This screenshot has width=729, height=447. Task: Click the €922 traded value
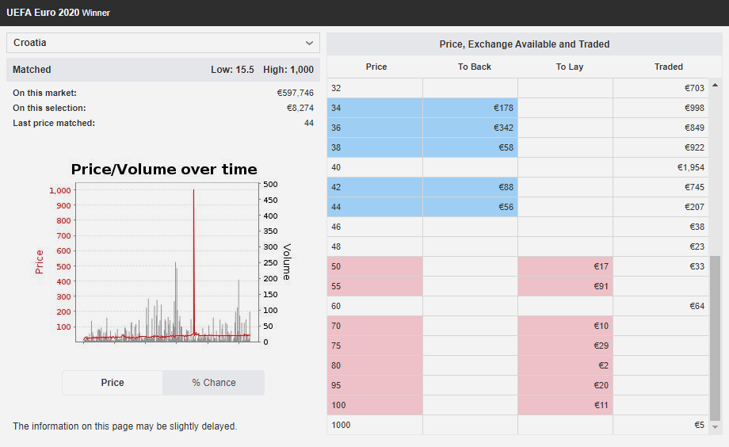[694, 147]
